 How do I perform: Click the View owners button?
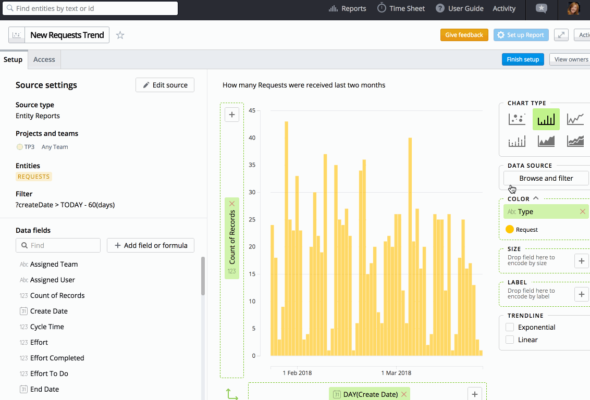coord(570,59)
